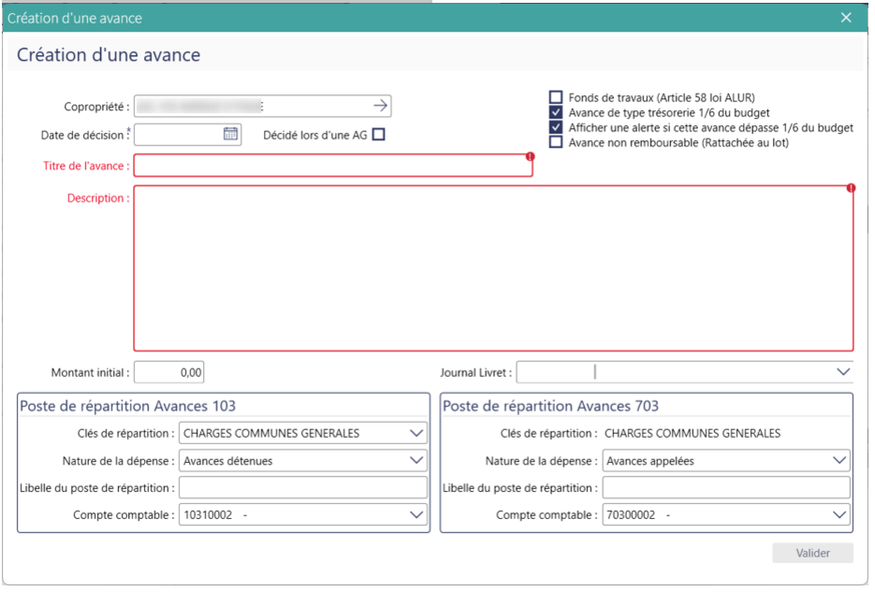The image size is (875, 592).
Task: Click the red error indicator on Titre de l'avance
Action: point(530,157)
